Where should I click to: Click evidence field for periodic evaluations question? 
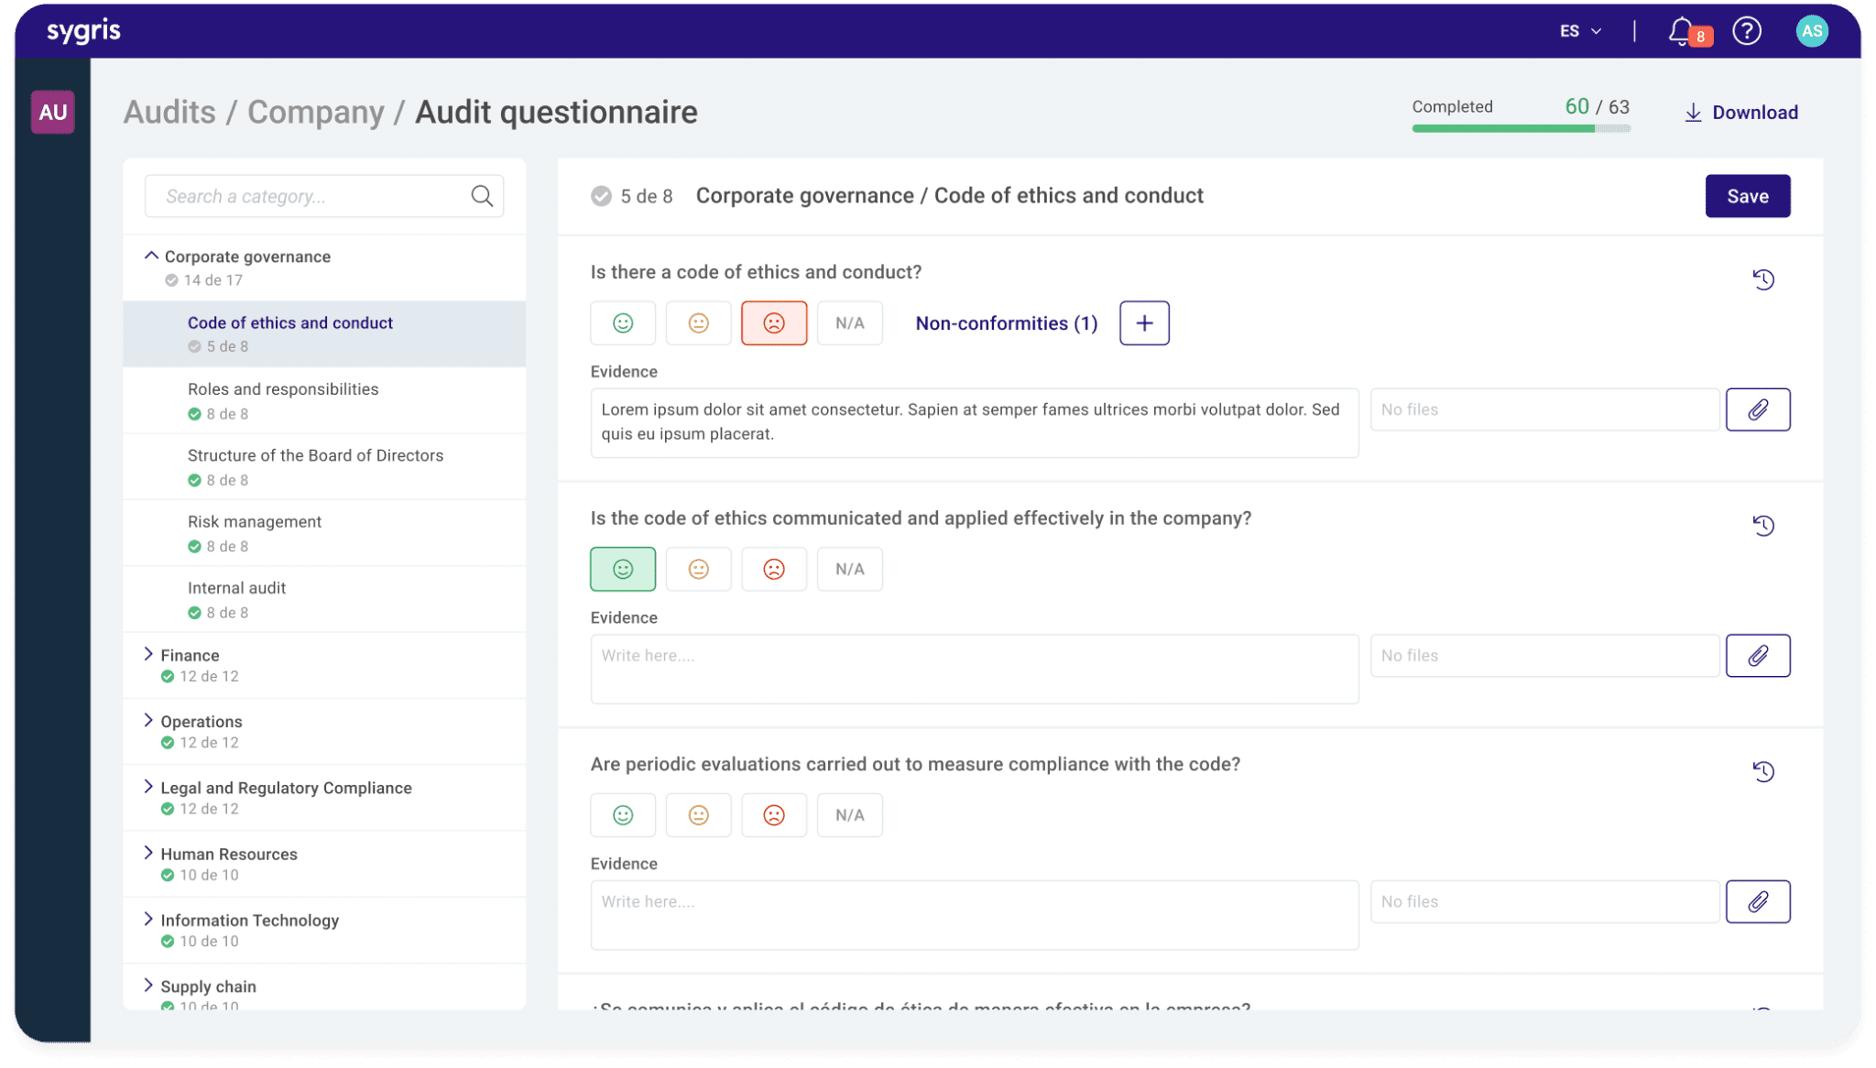tap(975, 915)
